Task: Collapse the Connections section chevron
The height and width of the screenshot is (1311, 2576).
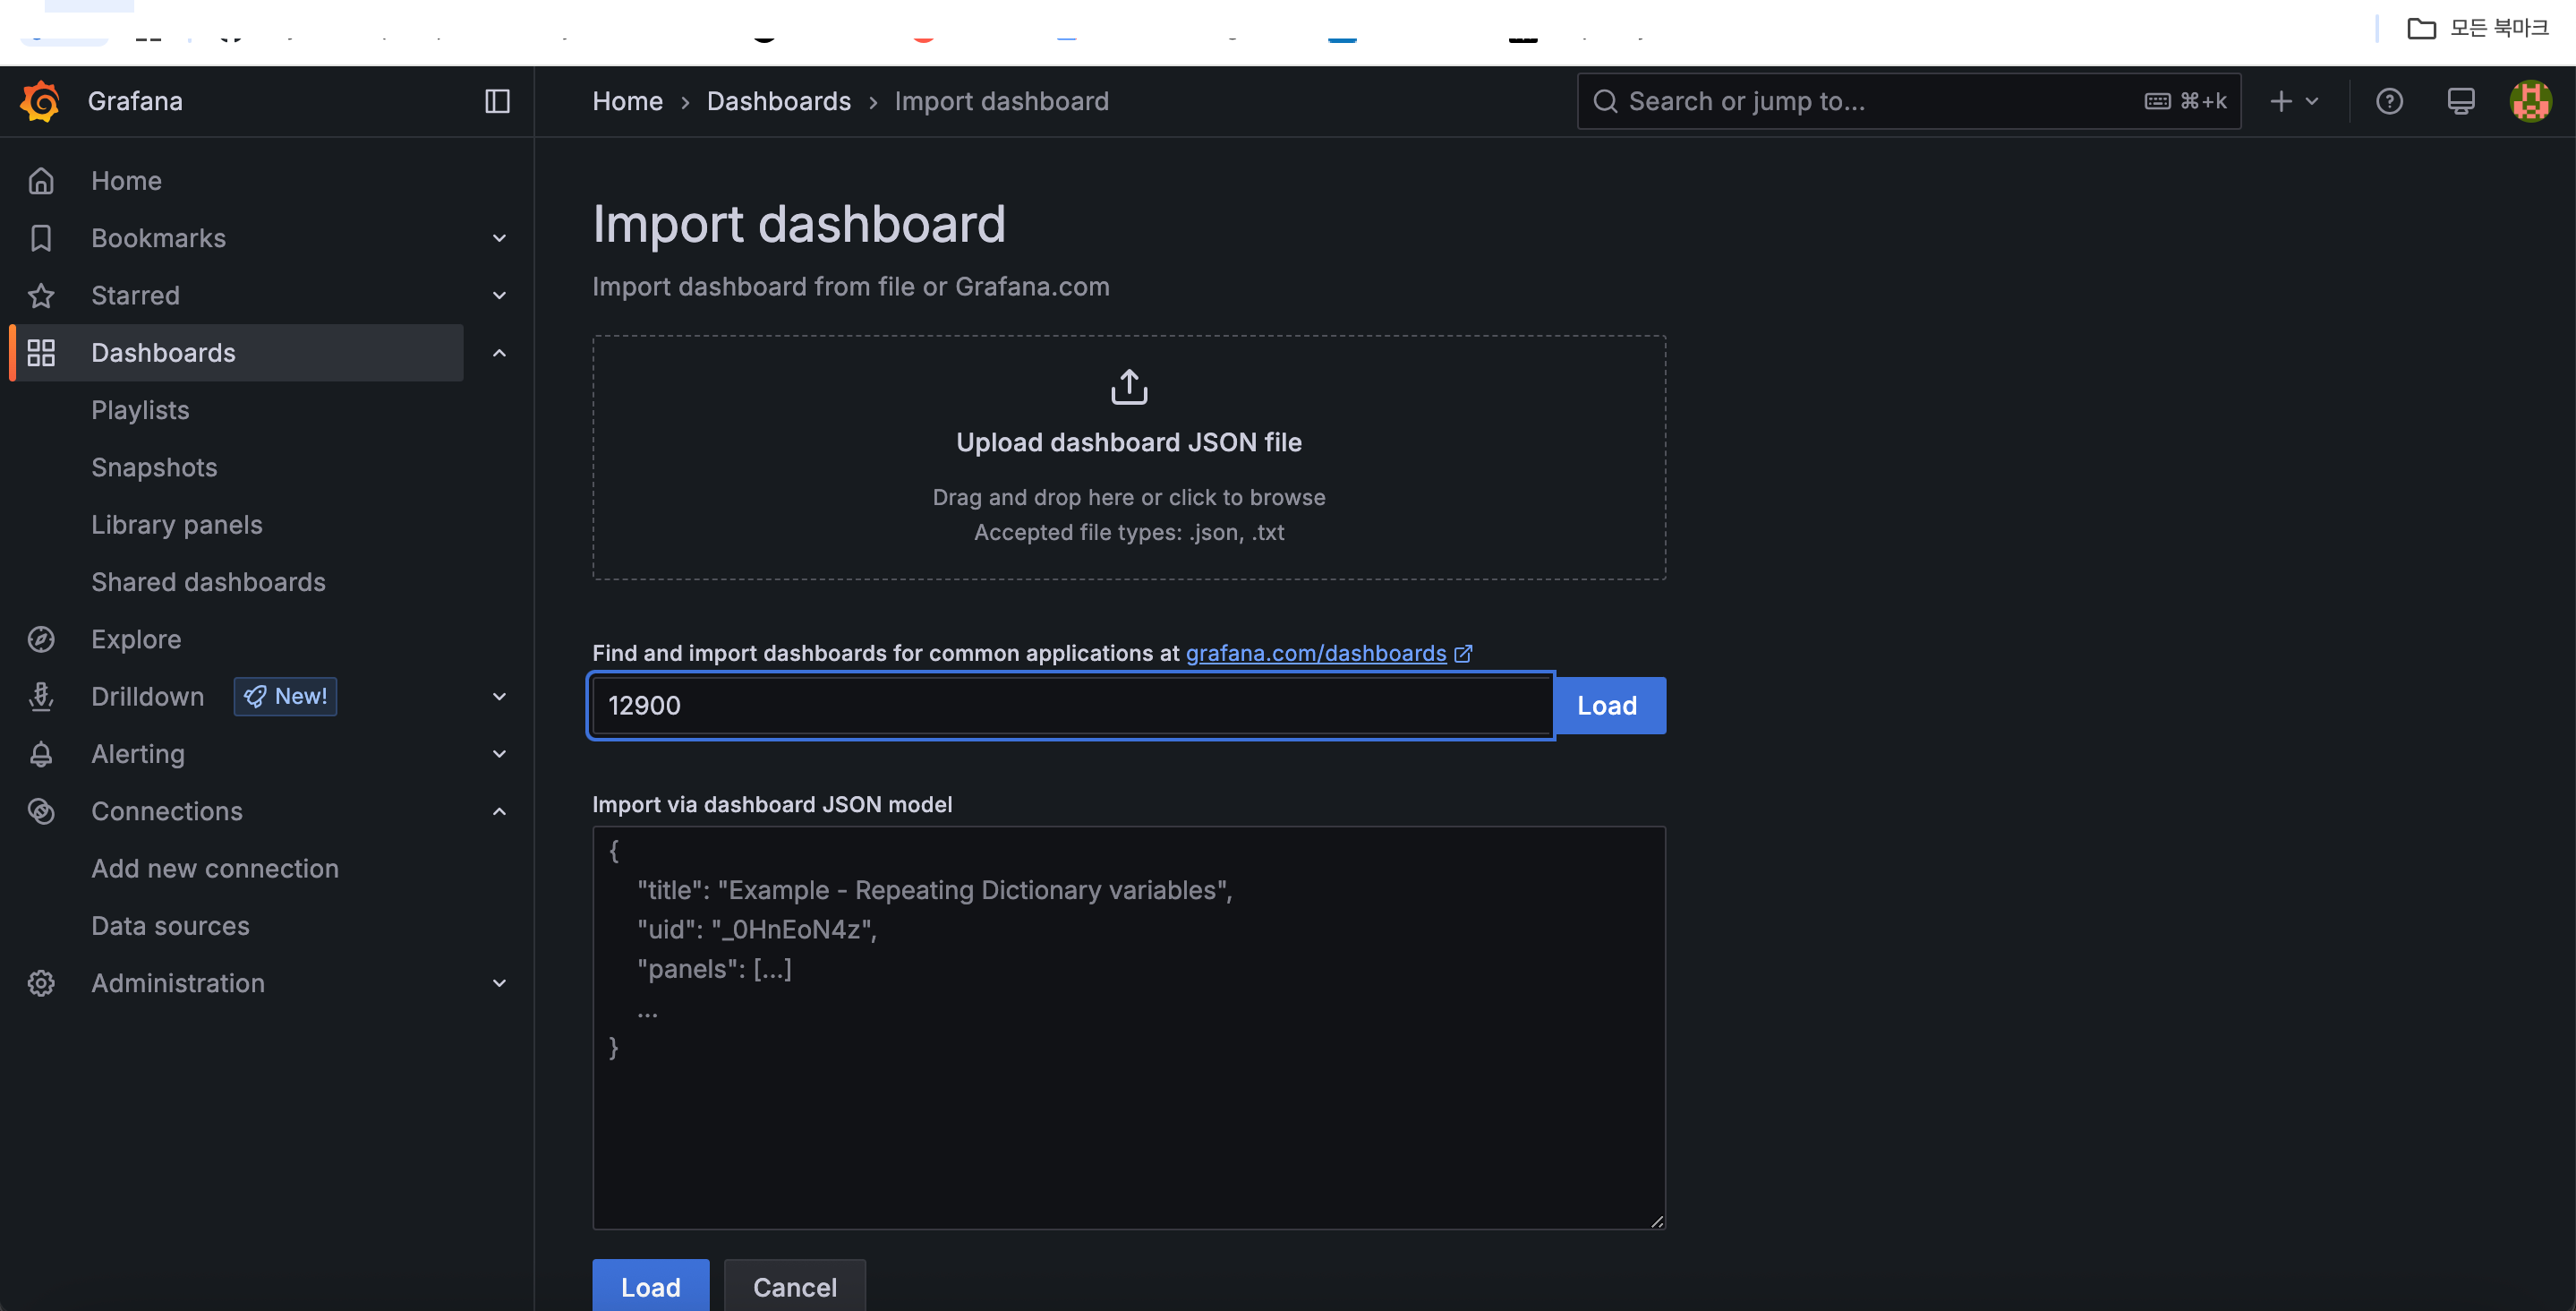Action: tap(499, 811)
